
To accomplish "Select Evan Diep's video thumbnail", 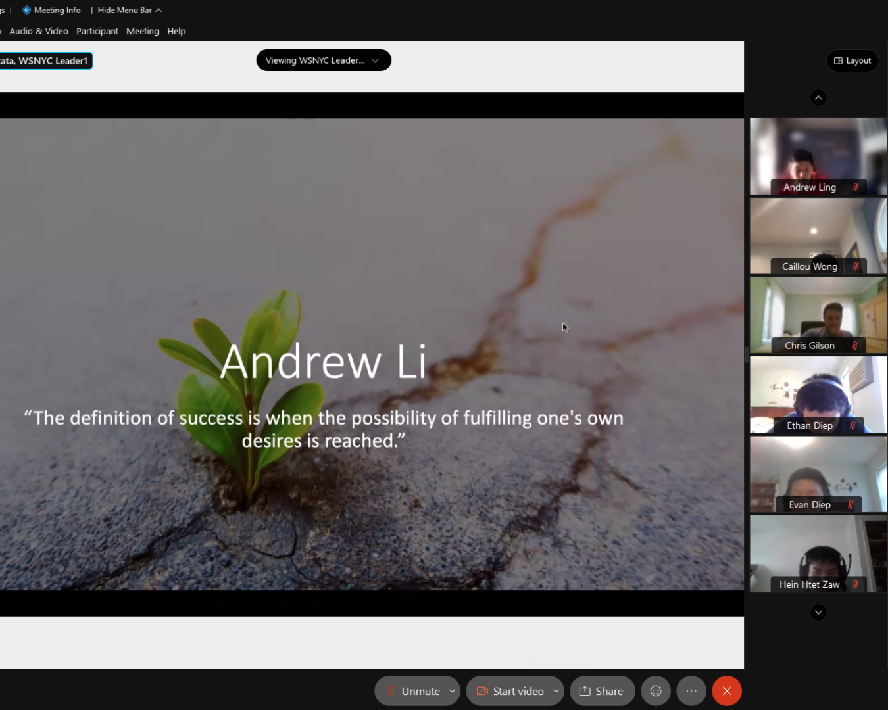I will [818, 475].
